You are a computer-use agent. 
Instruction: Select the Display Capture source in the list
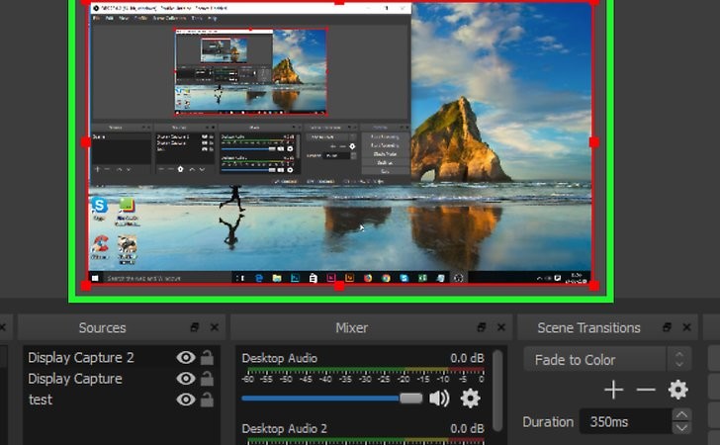click(x=75, y=379)
